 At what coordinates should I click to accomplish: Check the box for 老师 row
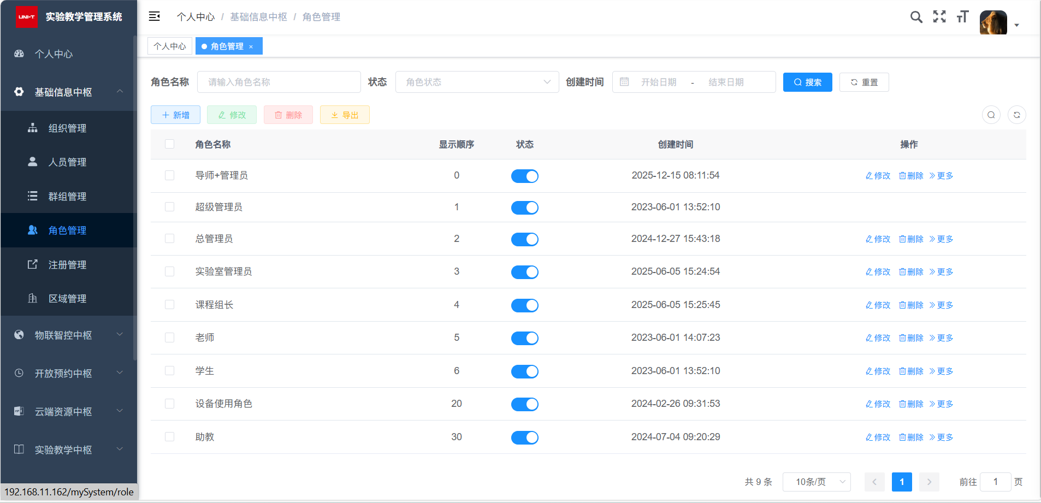click(x=169, y=338)
